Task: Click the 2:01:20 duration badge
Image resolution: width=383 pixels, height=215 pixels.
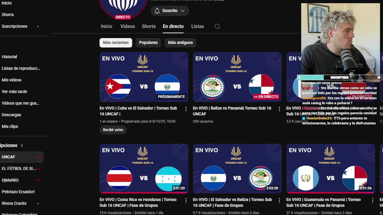Action: coord(179,188)
